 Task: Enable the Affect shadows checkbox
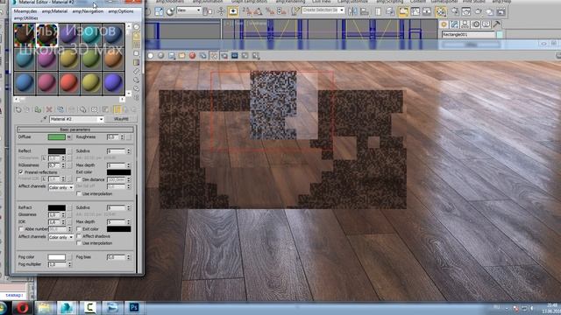pos(79,236)
